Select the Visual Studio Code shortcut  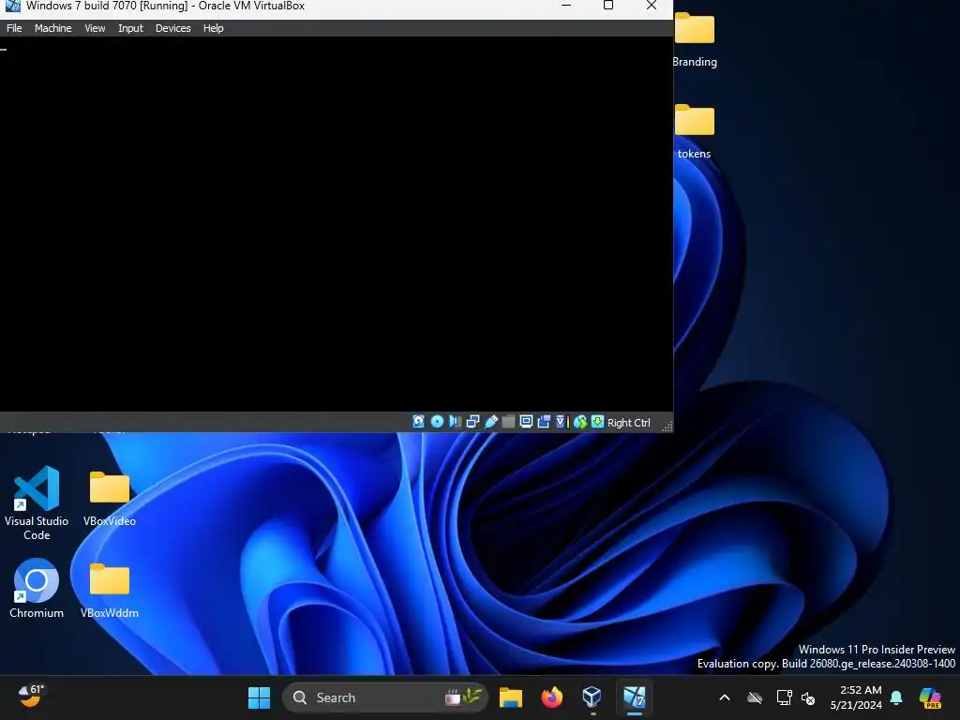click(x=37, y=503)
